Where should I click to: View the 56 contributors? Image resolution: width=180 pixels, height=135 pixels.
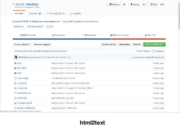[x=120, y=35]
